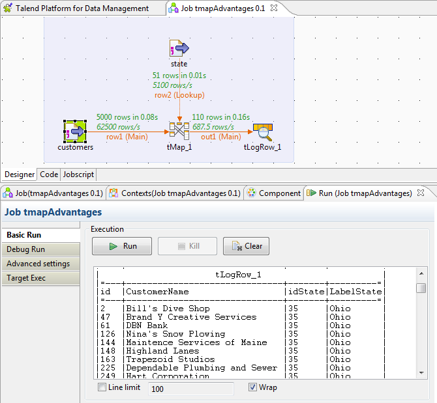This screenshot has width=437, height=403.
Task: Click the Highland Lanes row
Action: 241,351
